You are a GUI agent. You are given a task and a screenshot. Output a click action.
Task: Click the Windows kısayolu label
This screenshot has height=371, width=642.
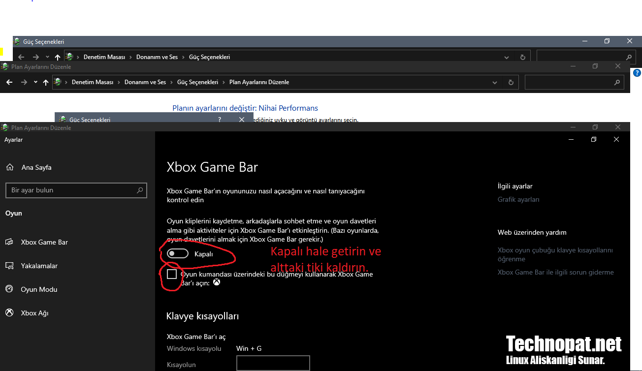click(194, 348)
